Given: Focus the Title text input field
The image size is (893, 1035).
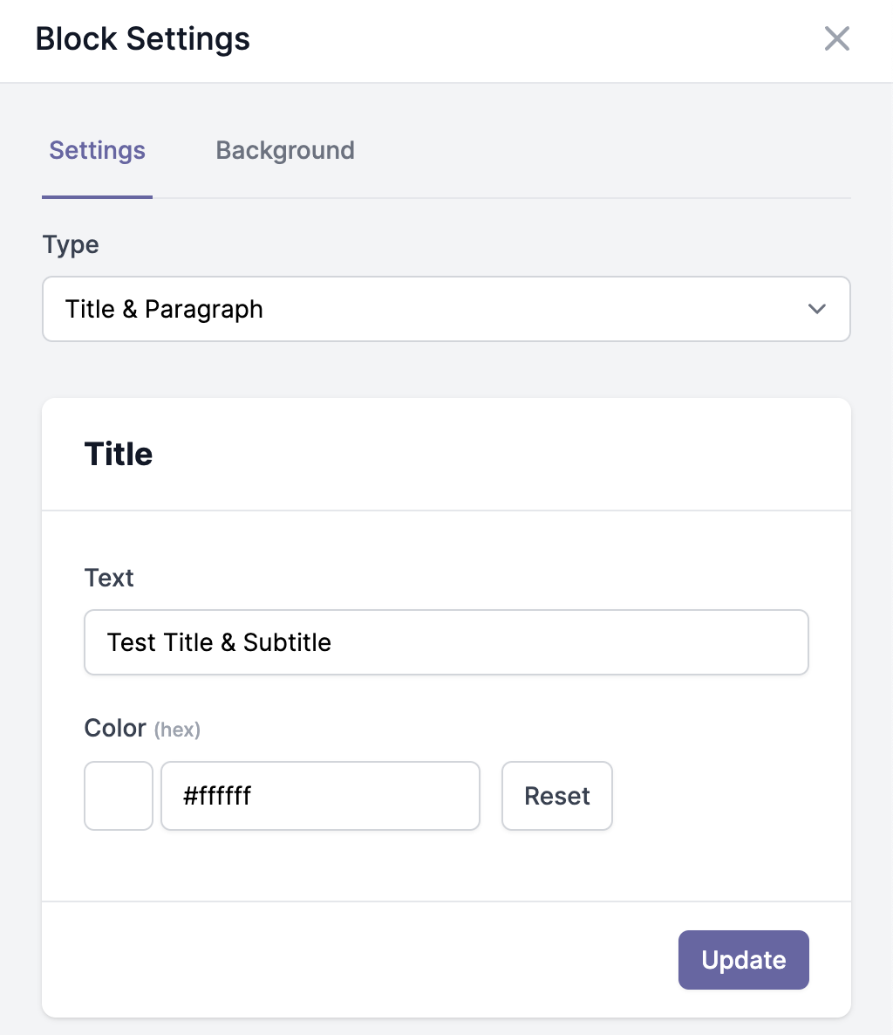Looking at the screenshot, I should [x=446, y=642].
